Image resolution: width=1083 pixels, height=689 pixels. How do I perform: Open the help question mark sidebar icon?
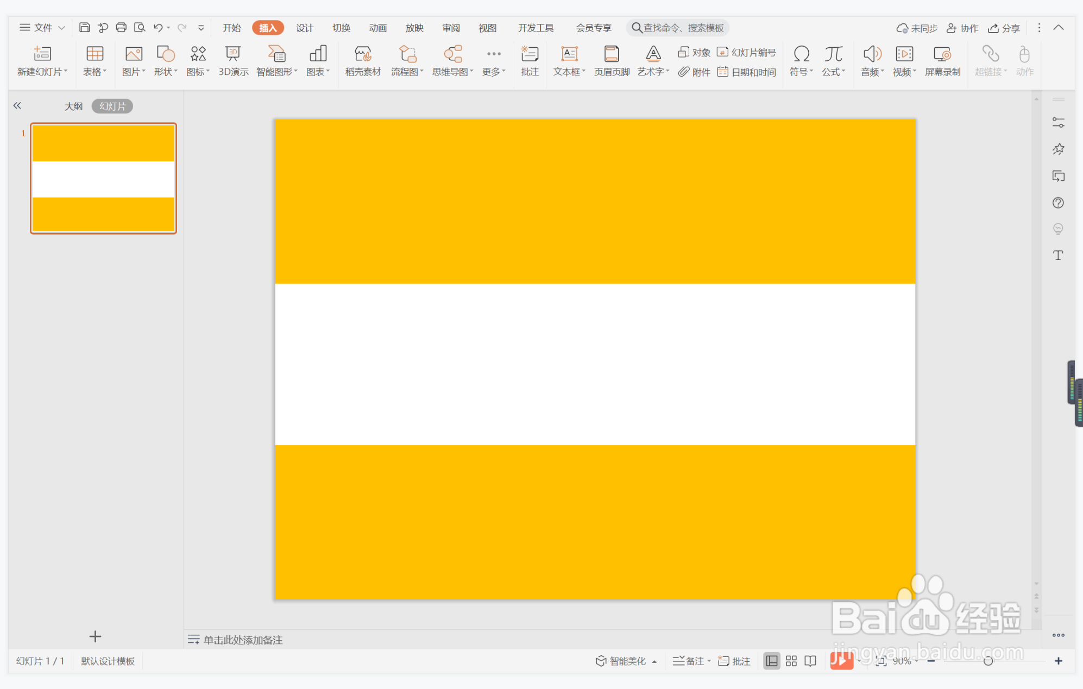(x=1057, y=203)
